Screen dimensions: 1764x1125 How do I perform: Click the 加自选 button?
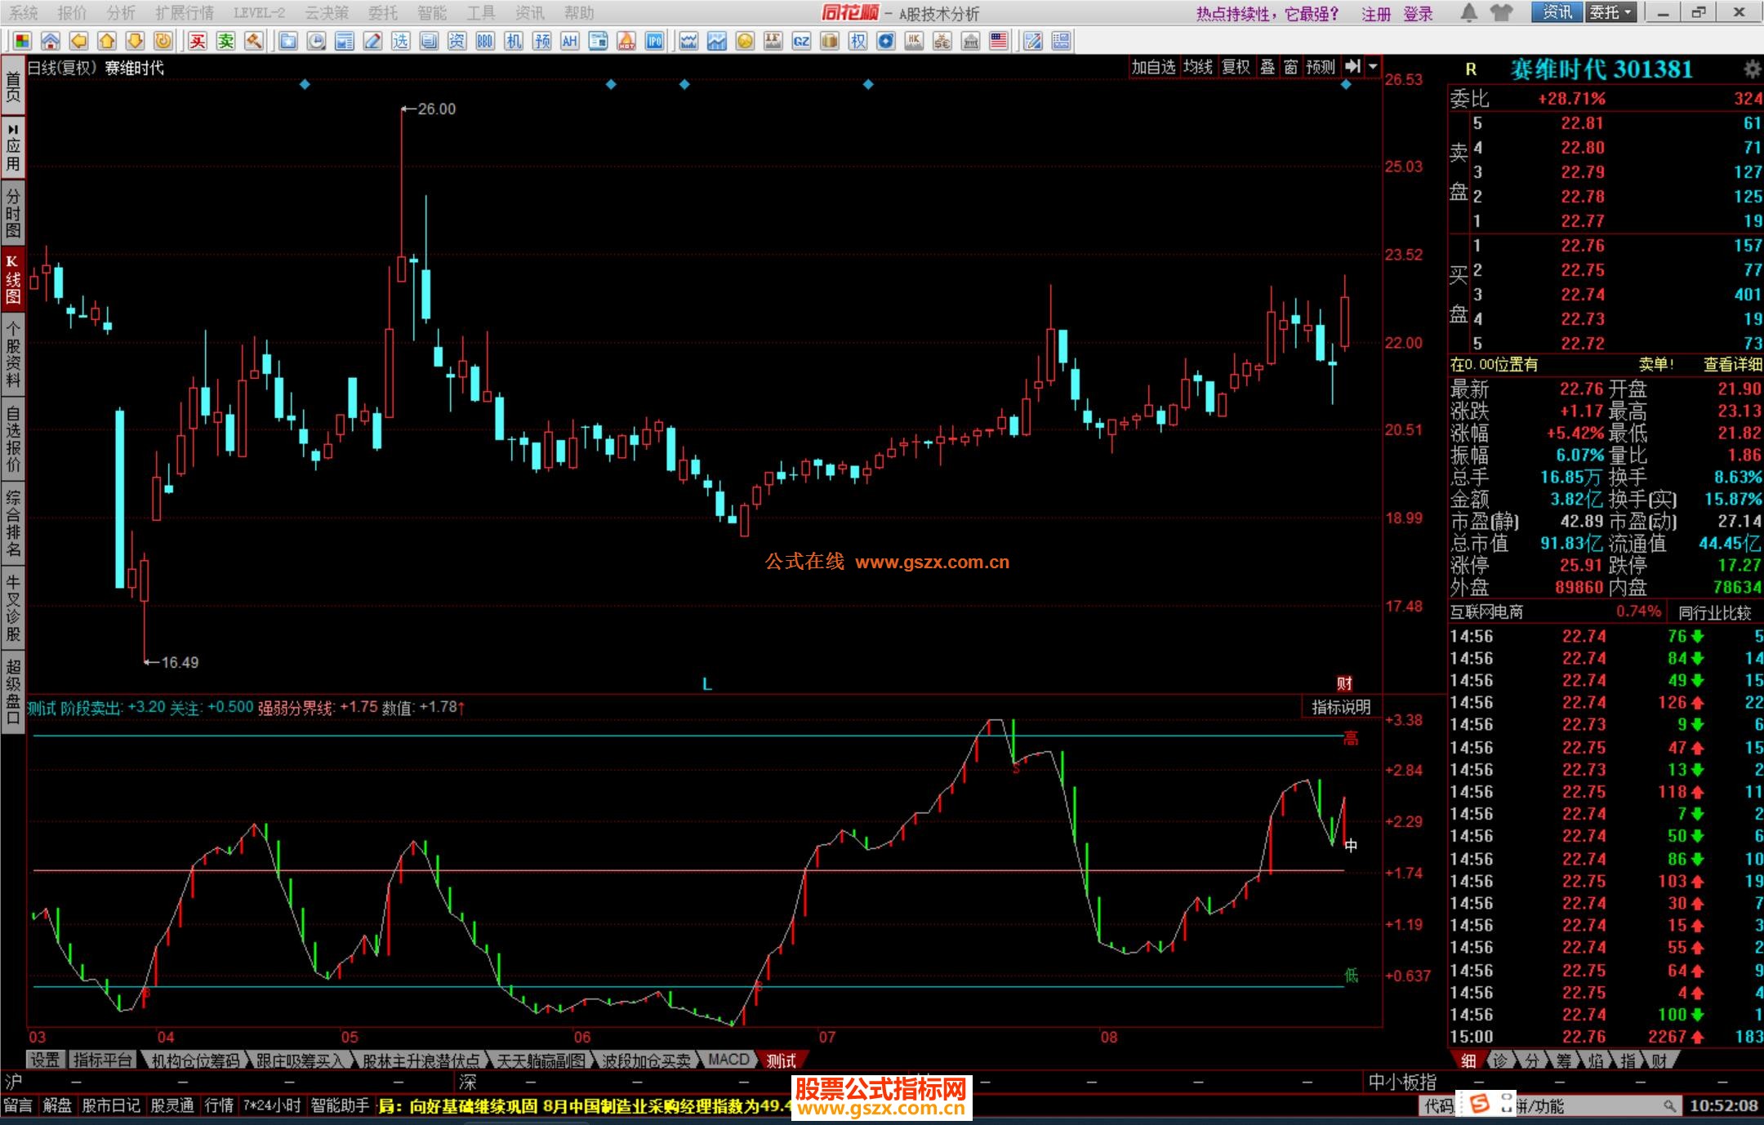1153,67
